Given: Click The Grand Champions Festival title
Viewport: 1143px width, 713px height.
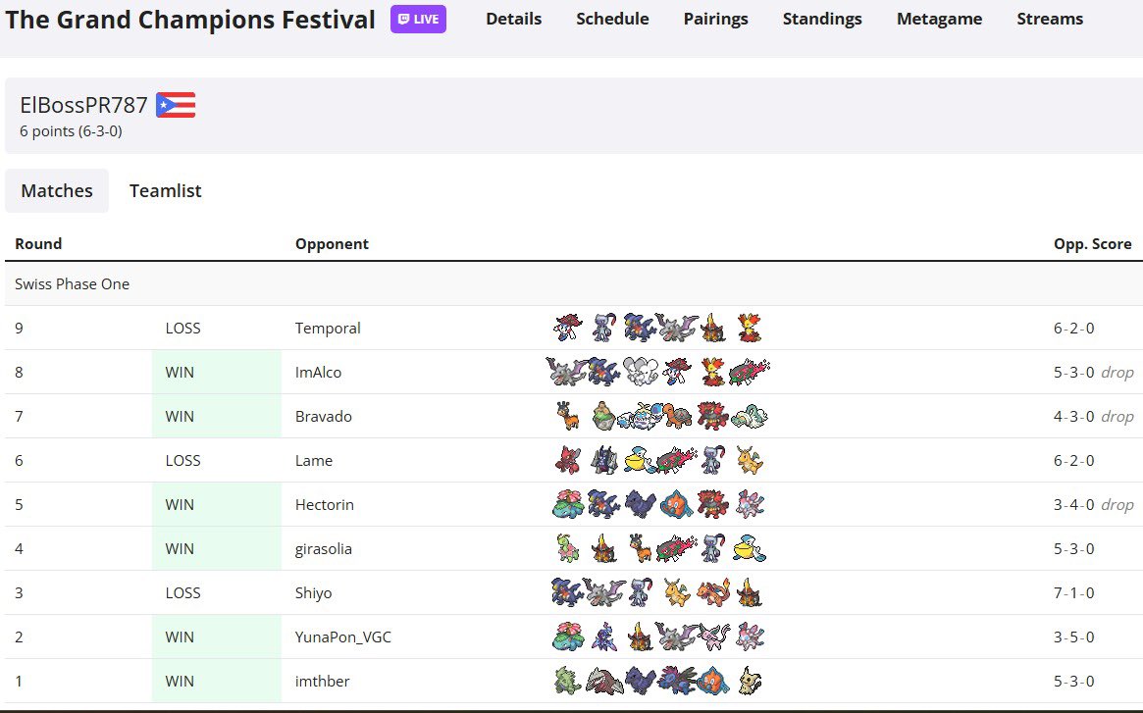Looking at the screenshot, I should [x=190, y=20].
